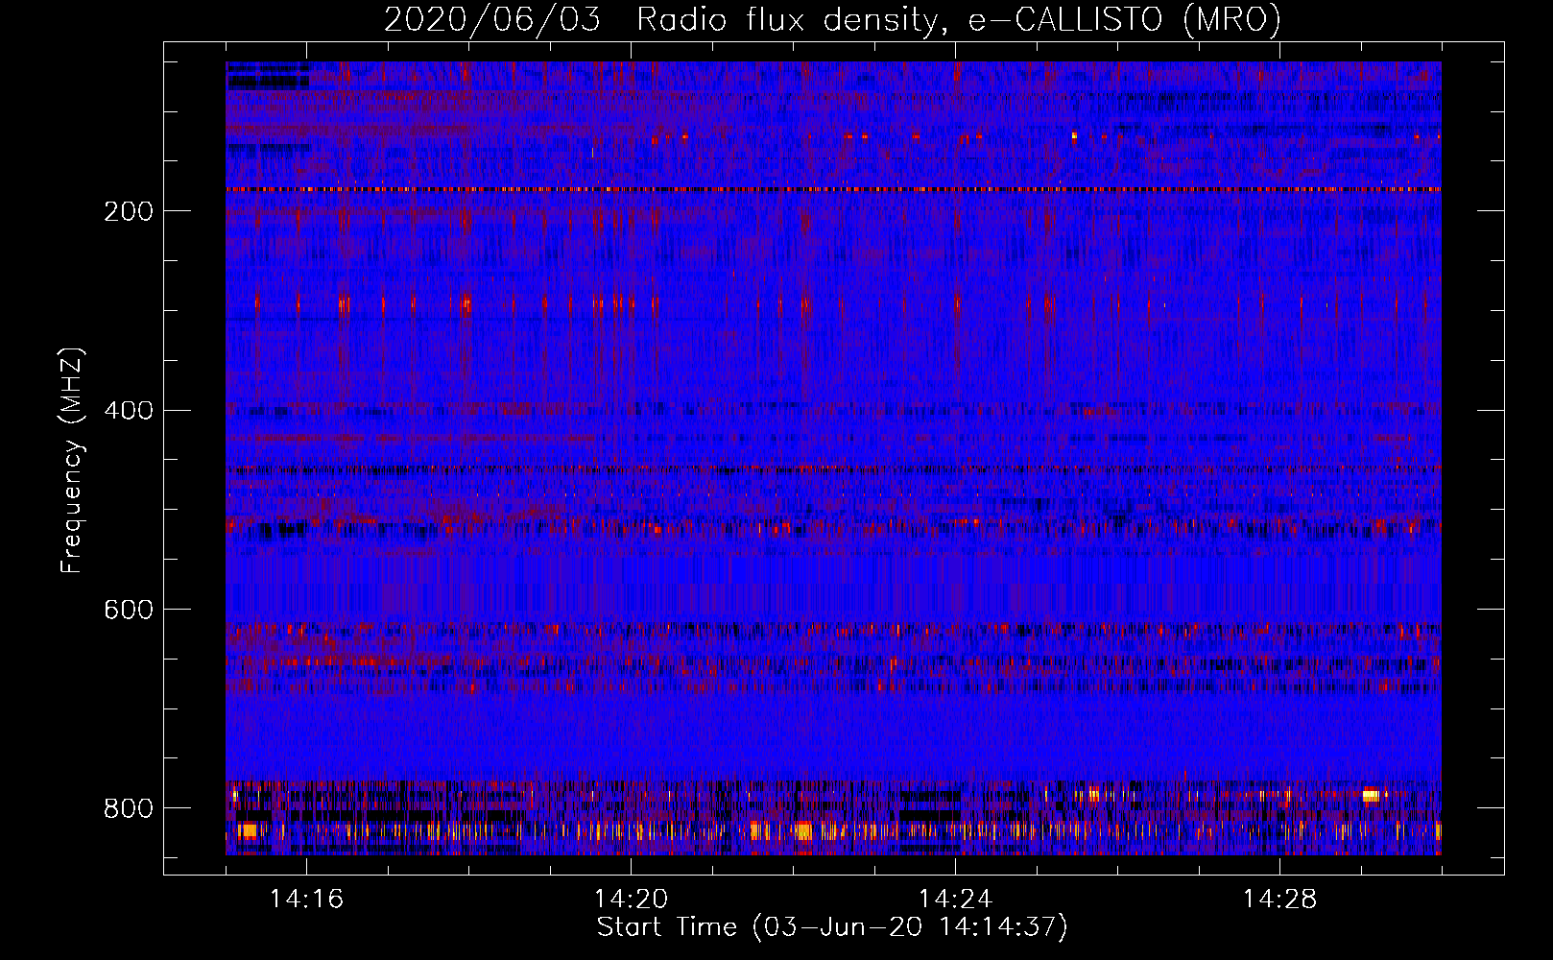The height and width of the screenshot is (960, 1553).
Task: Click the 'Start Time (03-Jun-20 14:14:37)' axis label
Action: tap(832, 927)
